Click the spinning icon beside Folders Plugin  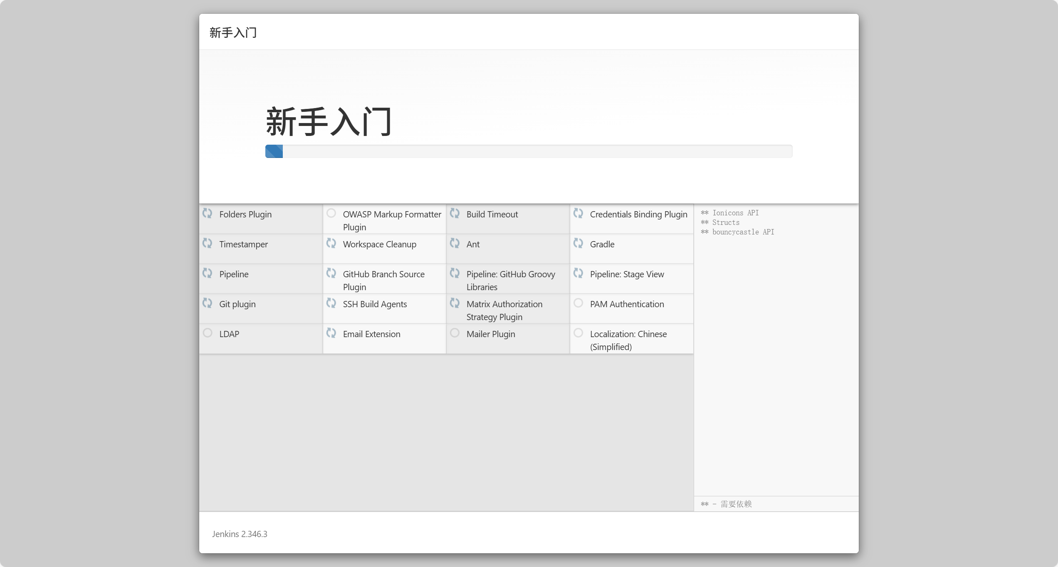207,213
